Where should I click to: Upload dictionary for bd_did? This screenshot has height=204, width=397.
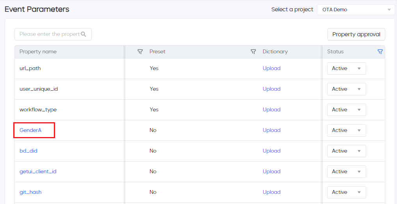click(271, 151)
